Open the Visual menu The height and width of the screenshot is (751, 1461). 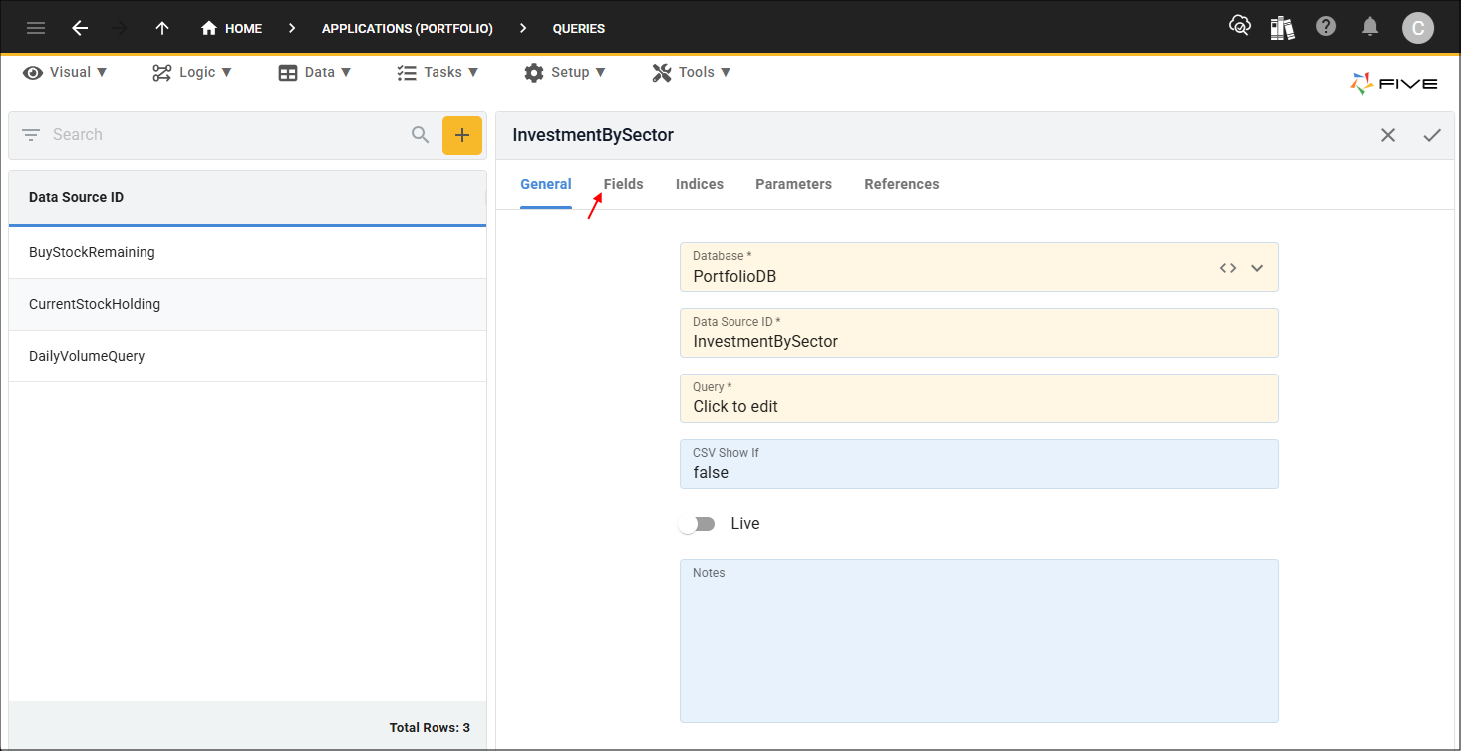tap(65, 72)
